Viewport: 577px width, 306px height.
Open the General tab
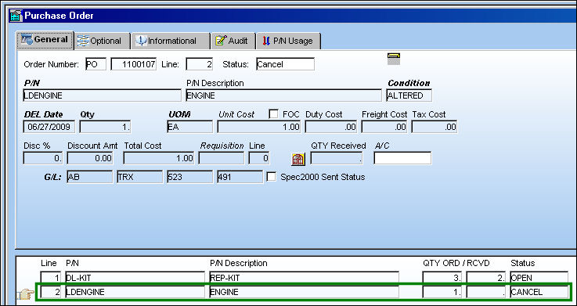(45, 40)
